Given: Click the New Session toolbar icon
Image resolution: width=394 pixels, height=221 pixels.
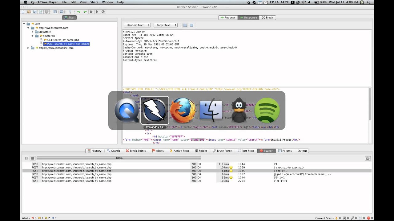Looking at the screenshot, I should click(23, 12).
